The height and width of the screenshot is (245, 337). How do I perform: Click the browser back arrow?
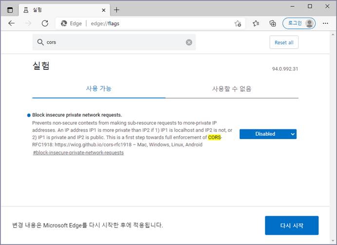[x=12, y=23]
